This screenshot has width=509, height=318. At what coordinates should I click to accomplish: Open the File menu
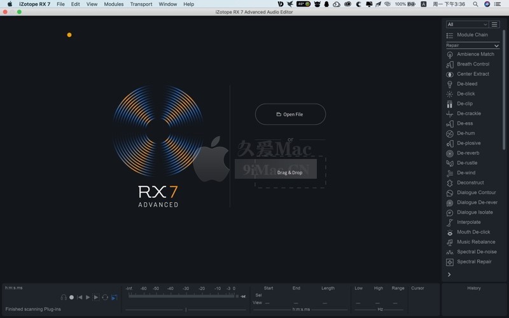pyautogui.click(x=60, y=4)
